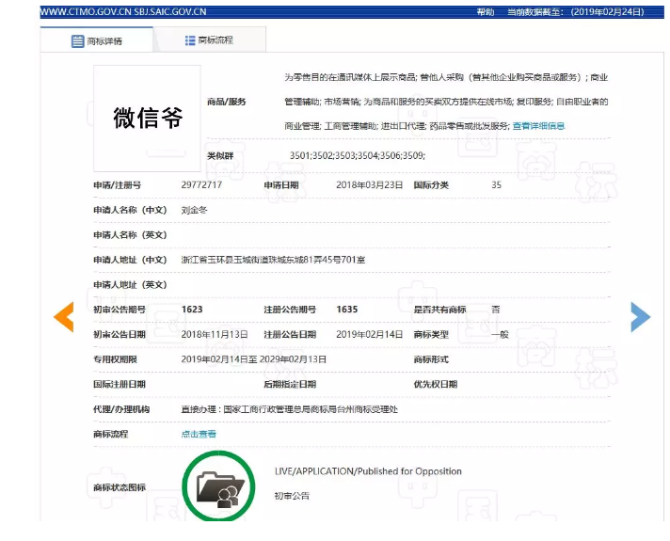Viewport: 670px width, 541px height.
Task: Select preliminary announcement issue 1623
Action: (x=192, y=310)
